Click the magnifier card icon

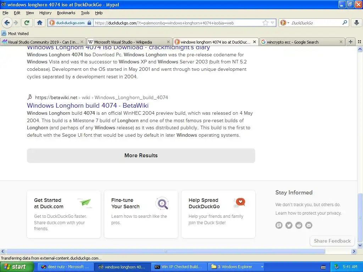[162, 203]
